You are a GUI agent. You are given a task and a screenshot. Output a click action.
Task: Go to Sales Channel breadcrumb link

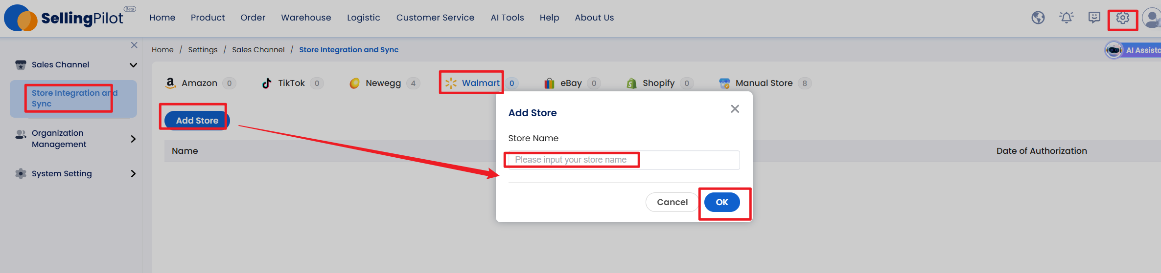pos(258,50)
